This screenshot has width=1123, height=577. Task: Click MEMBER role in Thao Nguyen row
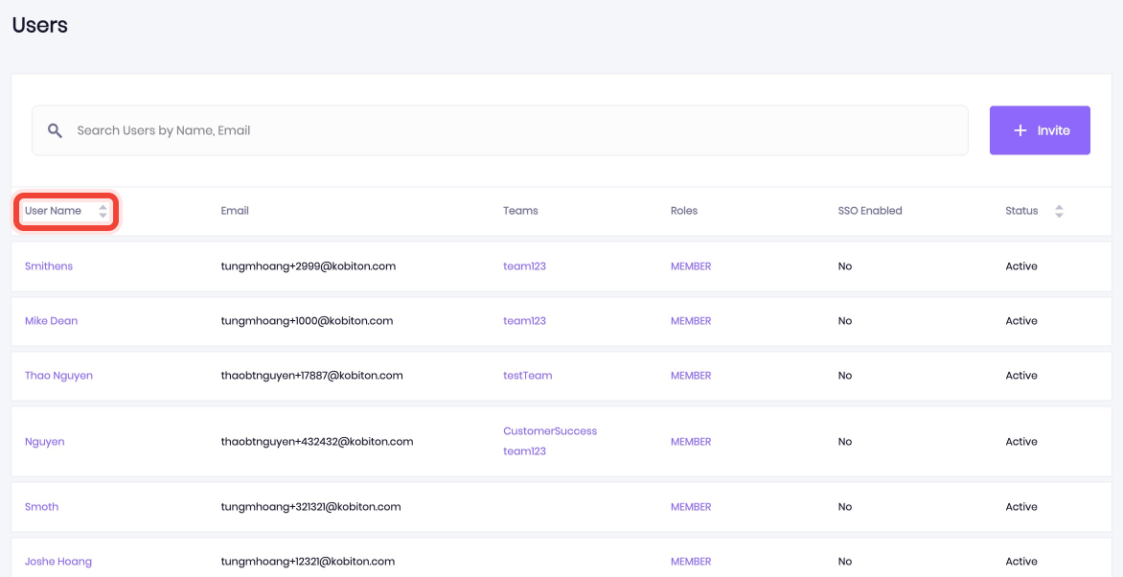click(691, 375)
